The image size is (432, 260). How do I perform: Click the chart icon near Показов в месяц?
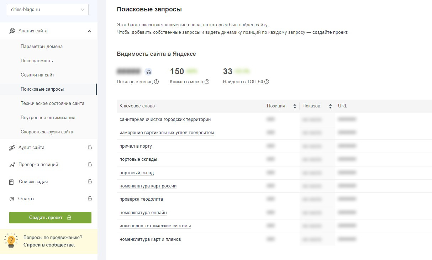click(148, 72)
